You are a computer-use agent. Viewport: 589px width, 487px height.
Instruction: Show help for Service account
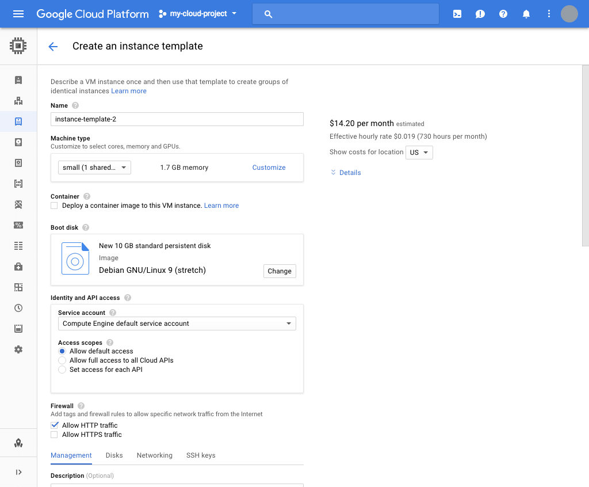pos(113,313)
